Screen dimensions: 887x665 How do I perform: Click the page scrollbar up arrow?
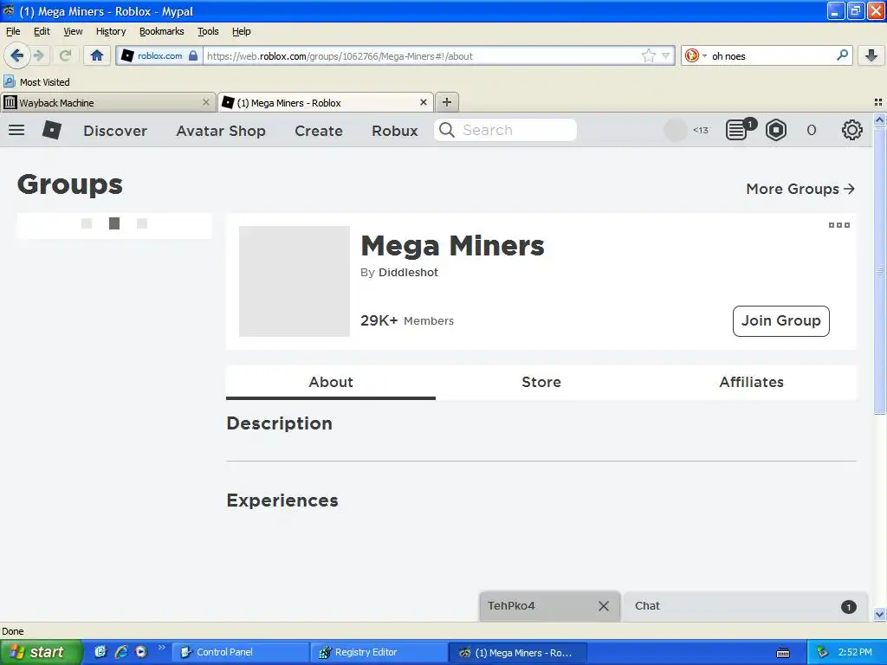point(879,119)
